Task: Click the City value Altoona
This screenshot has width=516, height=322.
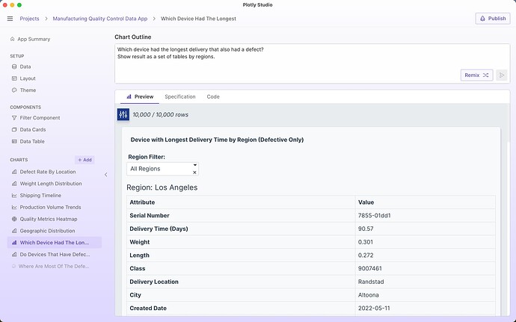Action: point(368,295)
